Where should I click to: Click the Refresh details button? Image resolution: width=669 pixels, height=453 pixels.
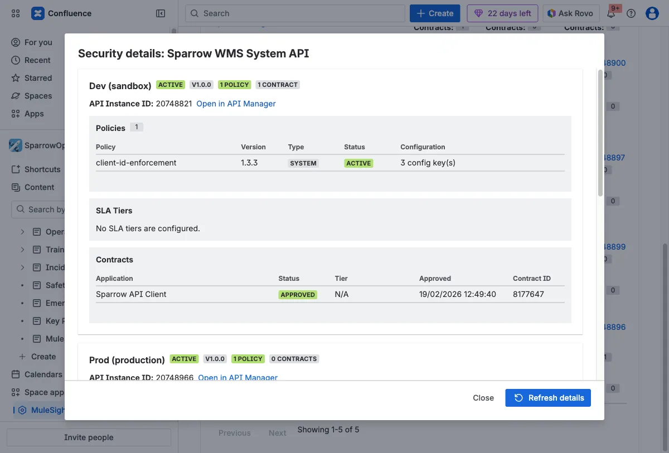pos(547,397)
